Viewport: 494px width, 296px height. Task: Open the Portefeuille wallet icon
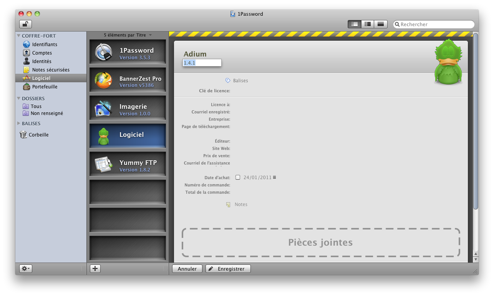(x=27, y=86)
